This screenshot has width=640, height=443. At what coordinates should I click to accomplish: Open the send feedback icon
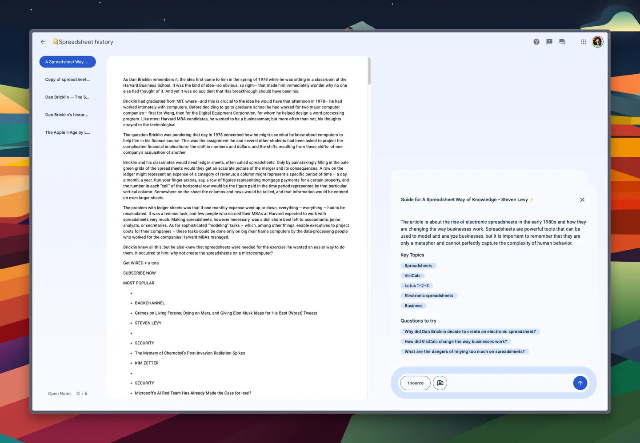coord(549,42)
